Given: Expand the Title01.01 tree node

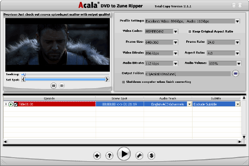Looking at the screenshot, I should [6, 104].
